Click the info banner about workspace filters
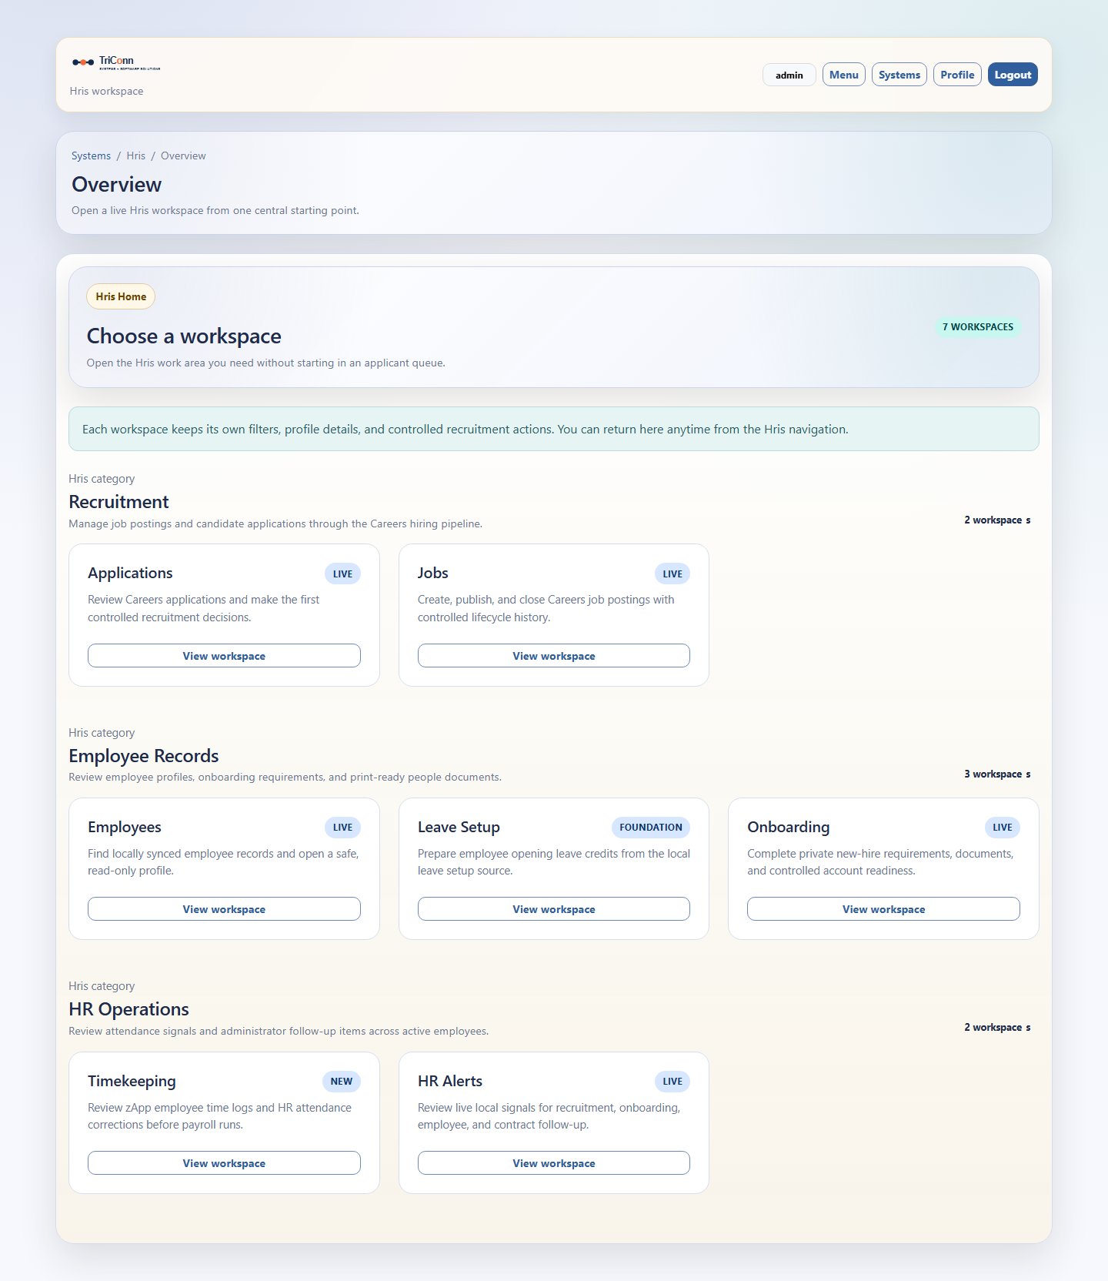Screen dimensions: 1108x1281 pyautogui.click(x=554, y=429)
